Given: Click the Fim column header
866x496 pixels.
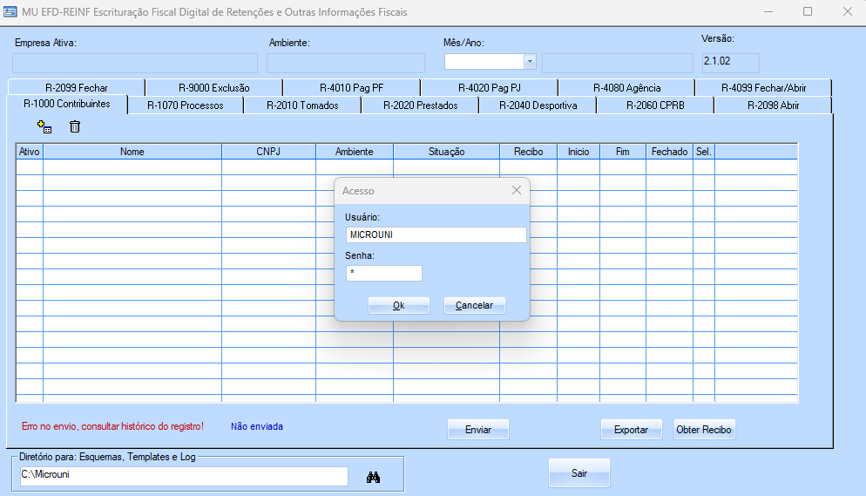Looking at the screenshot, I should tap(622, 152).
